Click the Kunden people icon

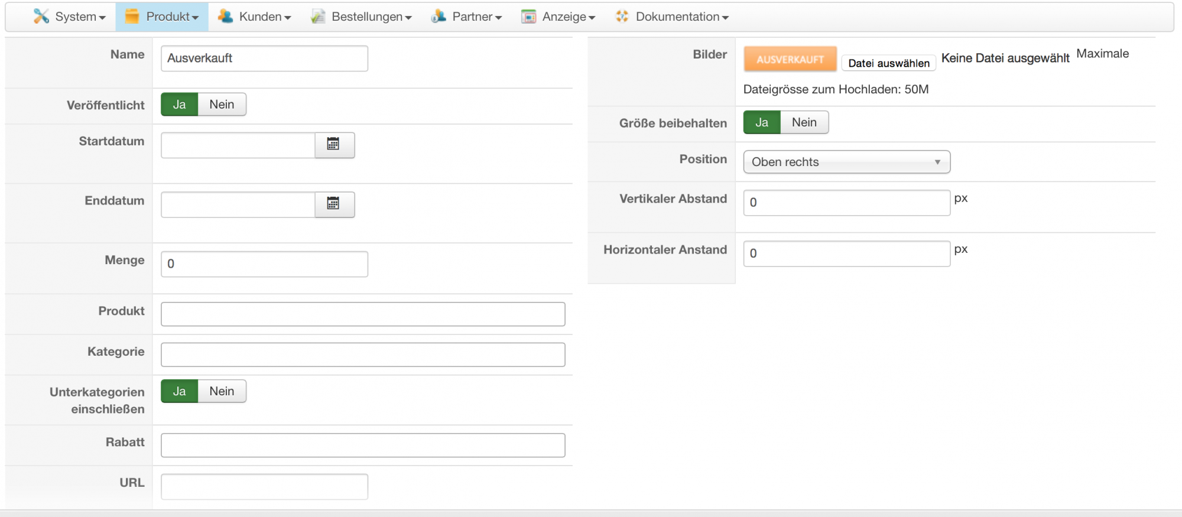tap(225, 17)
